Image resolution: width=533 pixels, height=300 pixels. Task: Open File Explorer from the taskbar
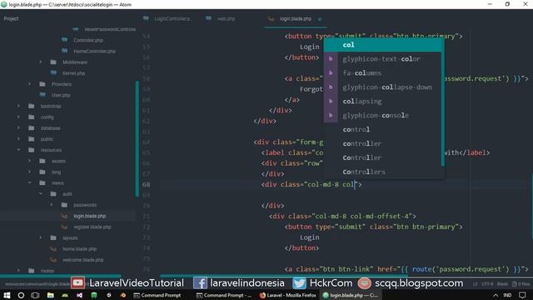click(x=50, y=295)
